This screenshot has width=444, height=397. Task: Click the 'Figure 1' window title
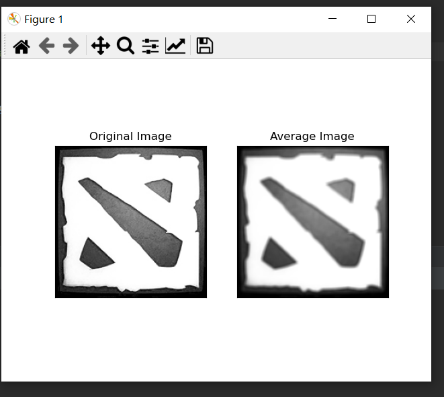click(44, 20)
